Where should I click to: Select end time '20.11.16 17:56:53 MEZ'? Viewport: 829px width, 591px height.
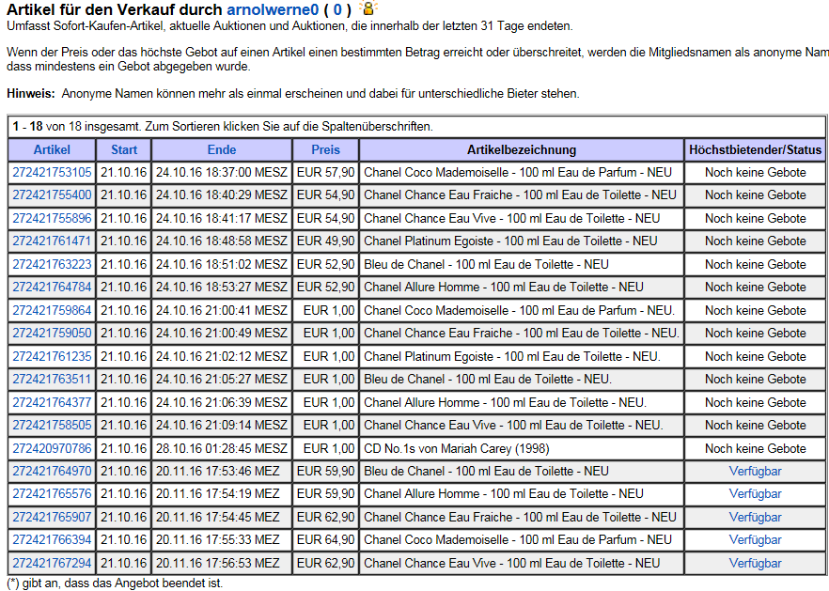coord(218,563)
